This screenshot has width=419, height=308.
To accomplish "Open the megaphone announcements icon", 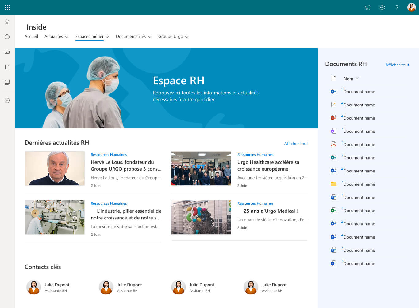I will point(367,7).
